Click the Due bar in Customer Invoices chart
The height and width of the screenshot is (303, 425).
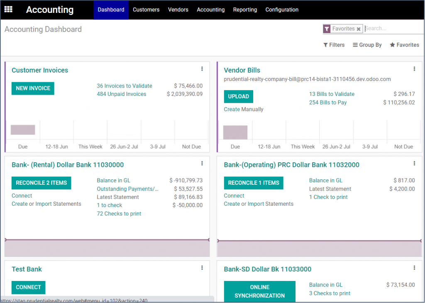pyautogui.click(x=23, y=130)
